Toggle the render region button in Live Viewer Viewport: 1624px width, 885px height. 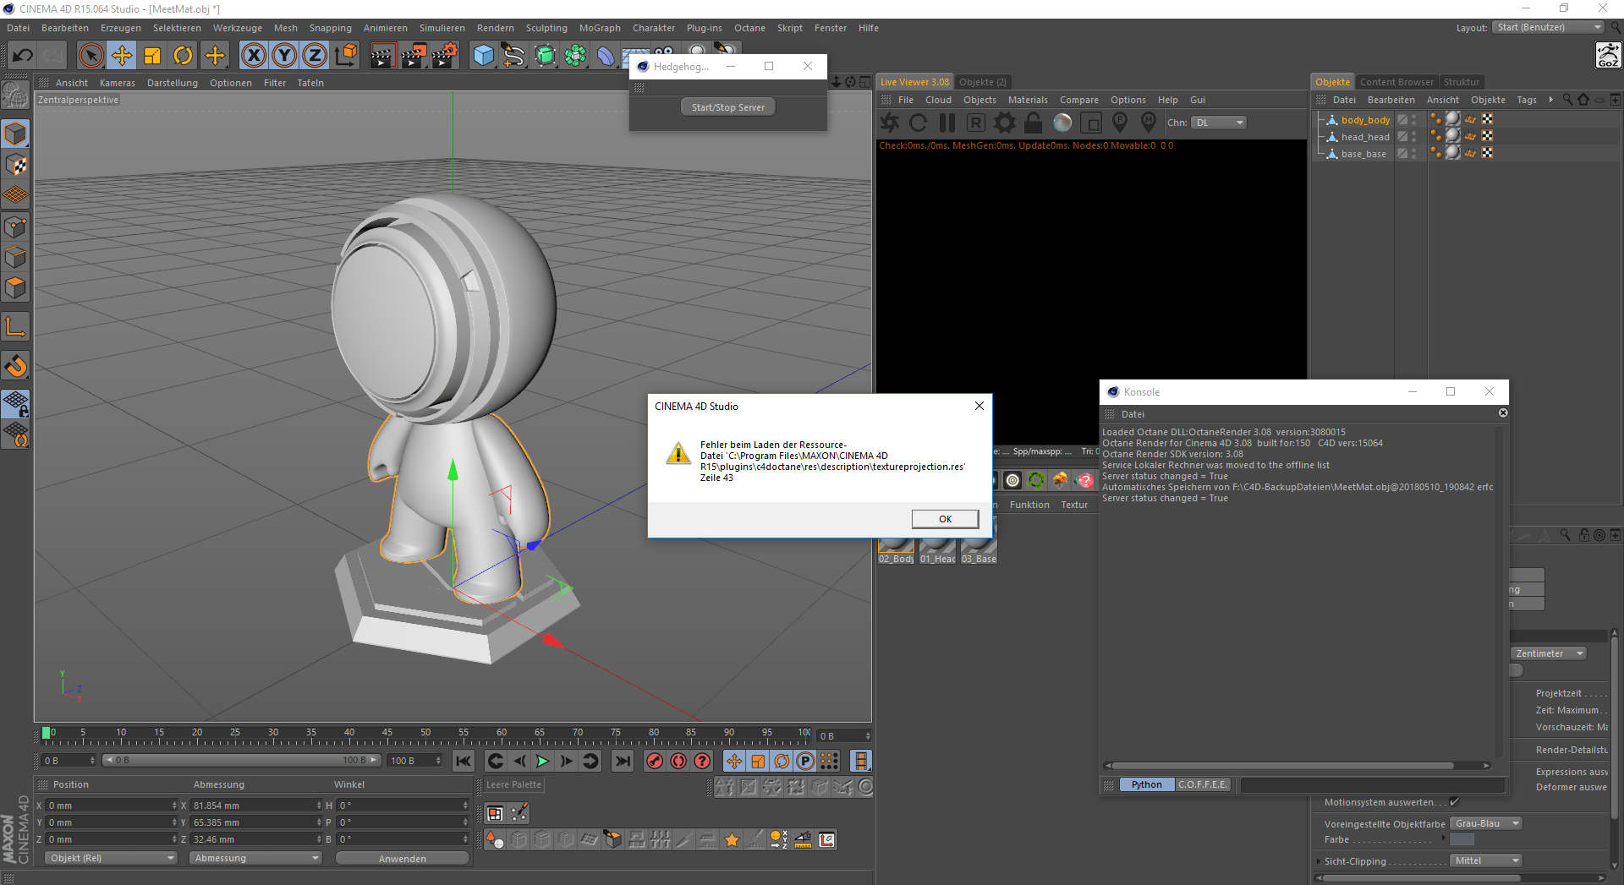(x=1091, y=123)
